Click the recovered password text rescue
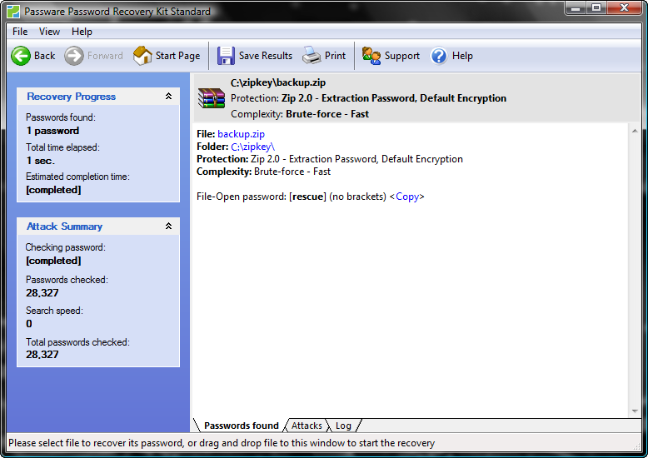648x458 pixels. pyautogui.click(x=308, y=197)
